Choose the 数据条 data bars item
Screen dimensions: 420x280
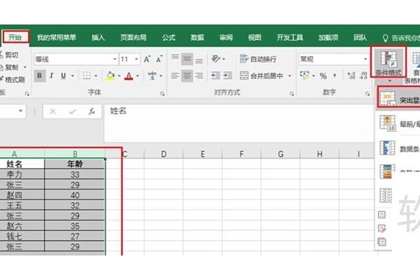[x=400, y=148]
